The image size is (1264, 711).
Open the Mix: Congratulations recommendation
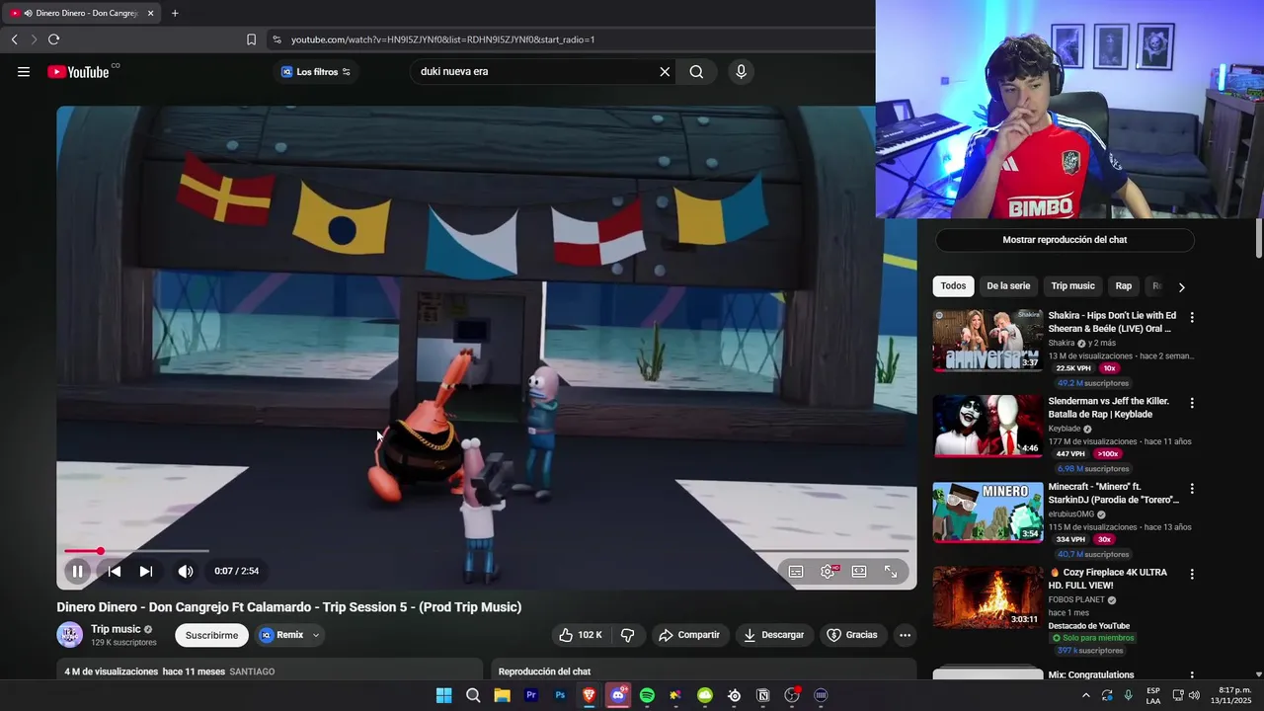pos(1091,675)
